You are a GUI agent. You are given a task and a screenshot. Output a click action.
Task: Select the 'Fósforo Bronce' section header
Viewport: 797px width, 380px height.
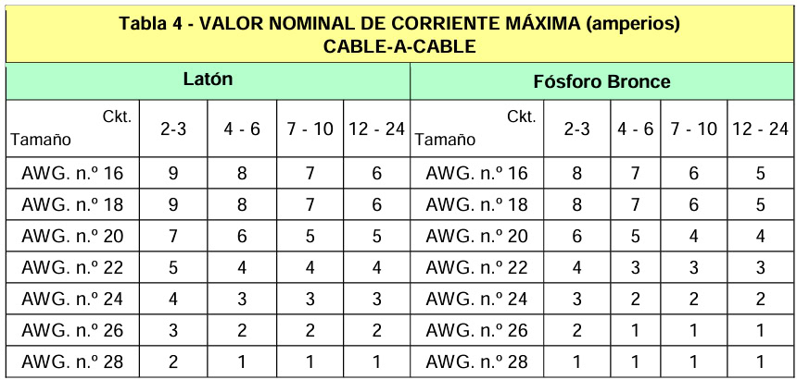click(x=601, y=82)
